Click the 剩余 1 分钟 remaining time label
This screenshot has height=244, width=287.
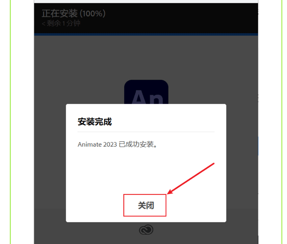(x=61, y=23)
